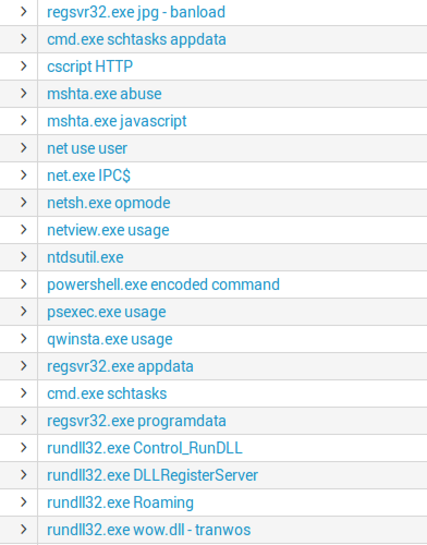Open 'regsvr32.exe programdata' entry

[136, 421]
